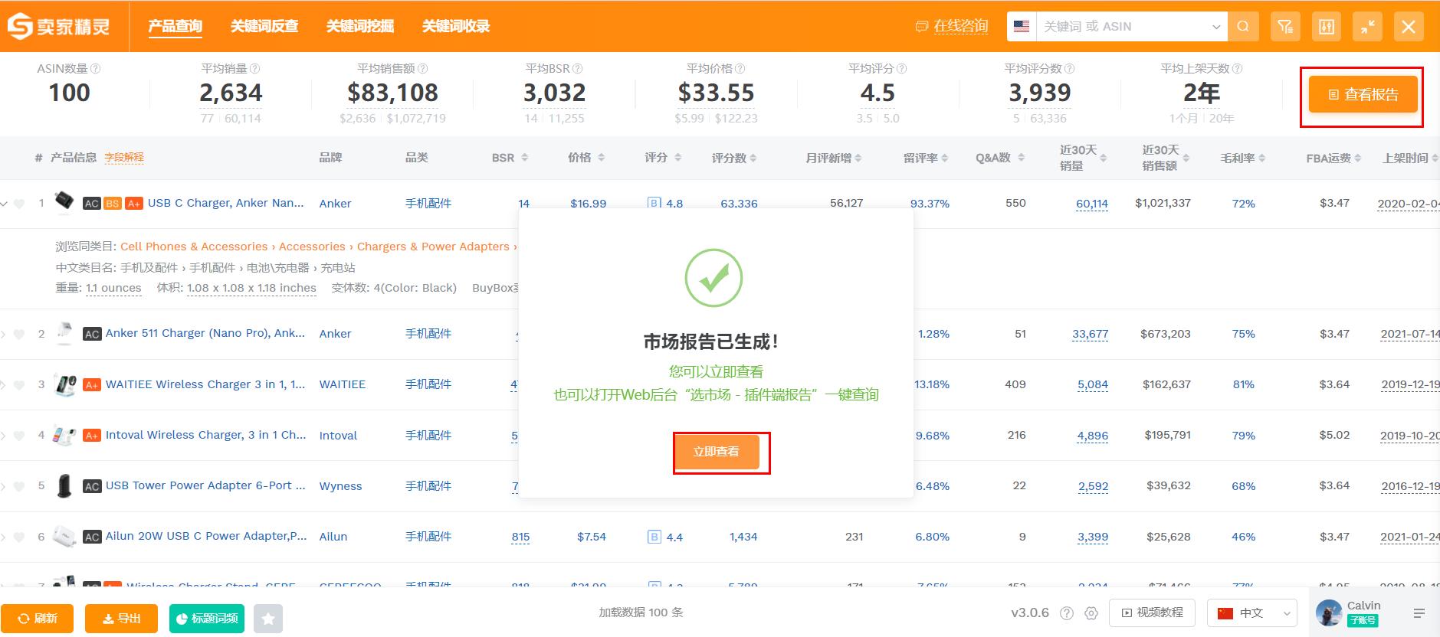Click help icon beside 平均价格
1440x637 pixels.
click(x=740, y=69)
